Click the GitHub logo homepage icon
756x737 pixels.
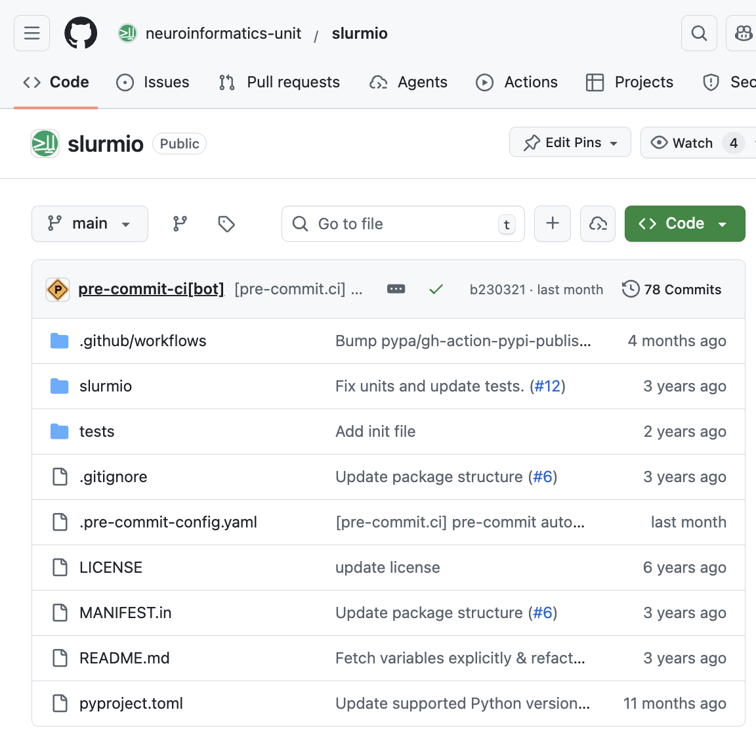(x=81, y=33)
